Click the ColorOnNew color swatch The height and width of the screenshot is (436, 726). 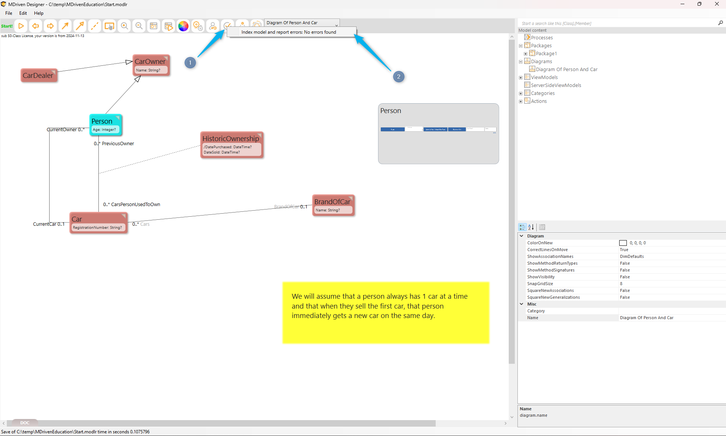click(x=623, y=243)
